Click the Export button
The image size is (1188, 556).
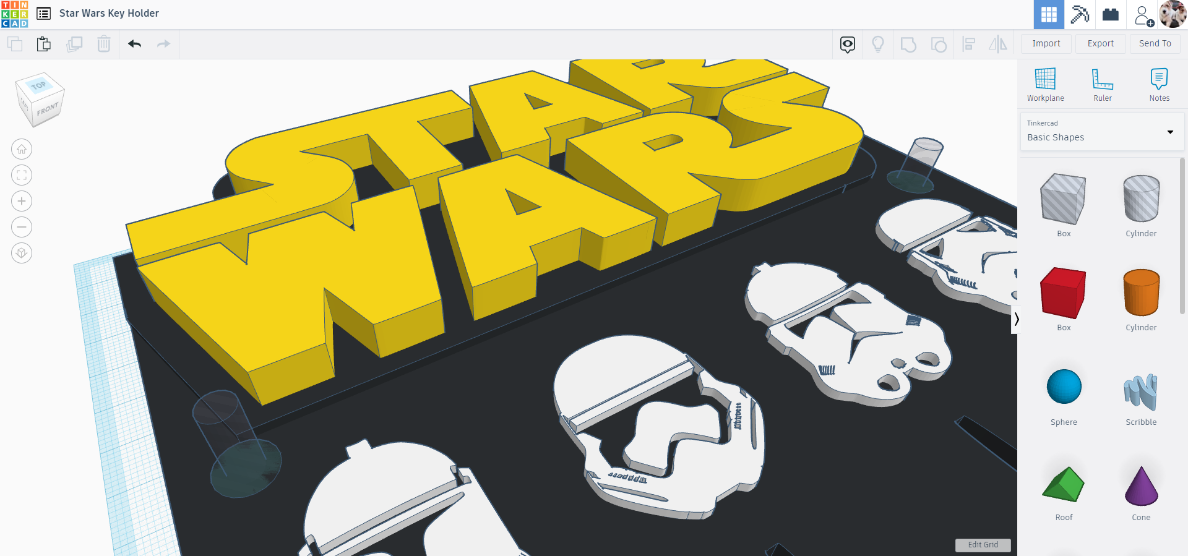coord(1101,43)
